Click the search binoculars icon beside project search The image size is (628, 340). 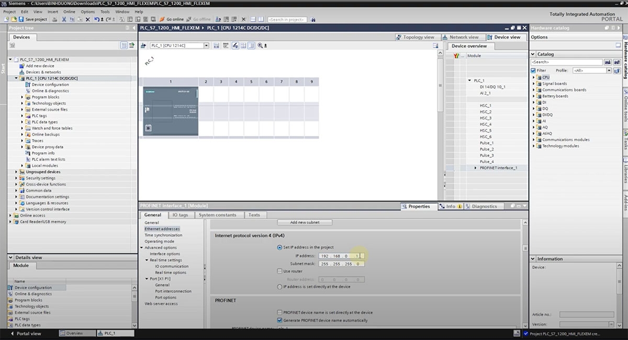click(313, 19)
